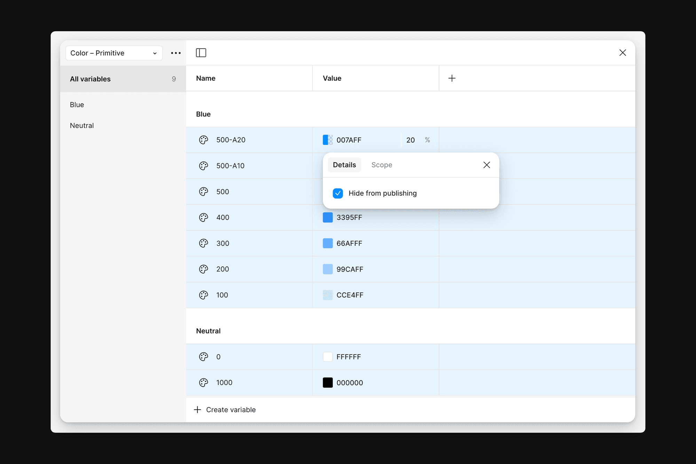Click palette icon beside 1000 variable

tap(204, 383)
